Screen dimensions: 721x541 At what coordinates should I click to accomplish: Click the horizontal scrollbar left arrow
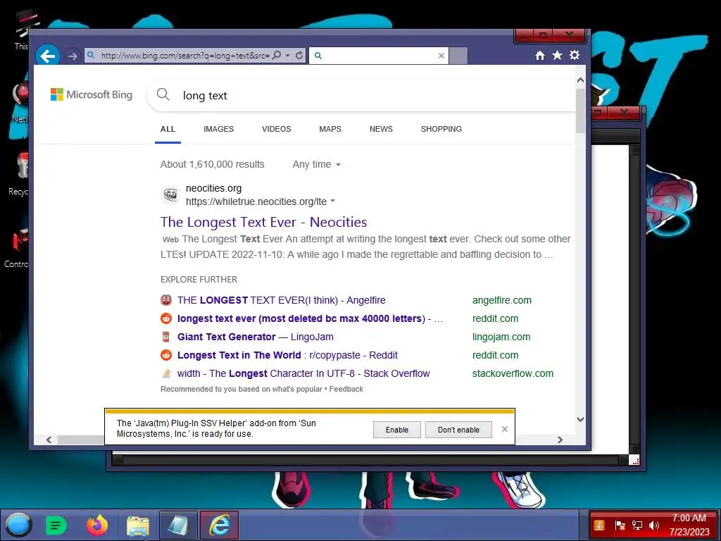pos(49,440)
